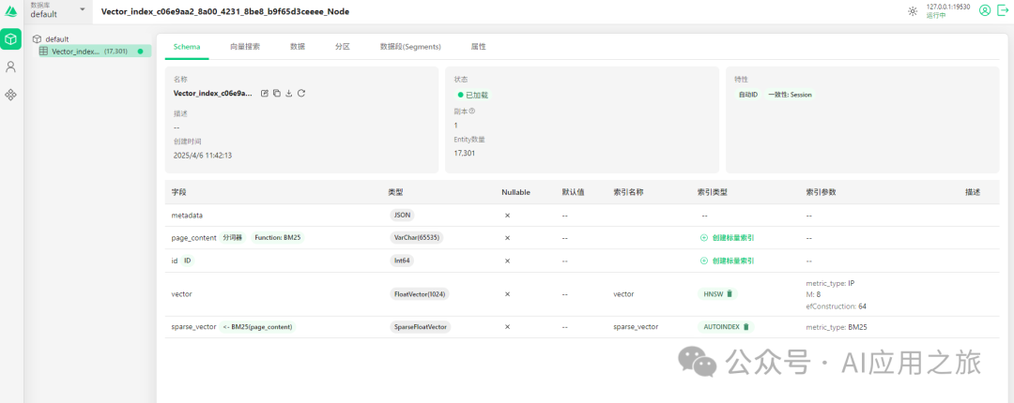Click the BM25(page_content) tag on sparse_vector
Image resolution: width=1014 pixels, height=403 pixels.
257,327
